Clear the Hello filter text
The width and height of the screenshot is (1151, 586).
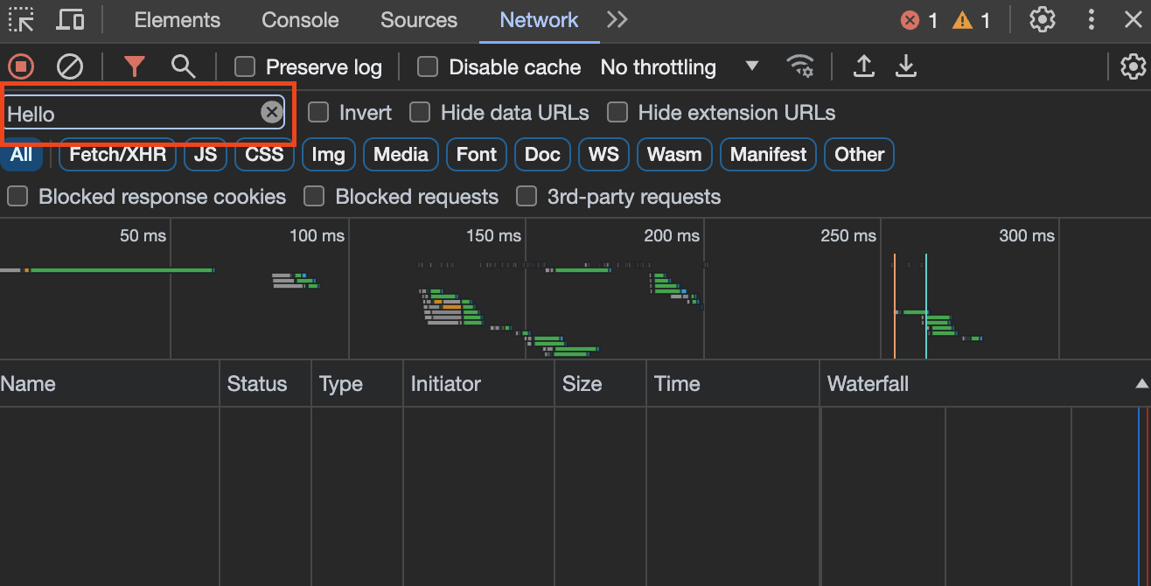[x=272, y=112]
